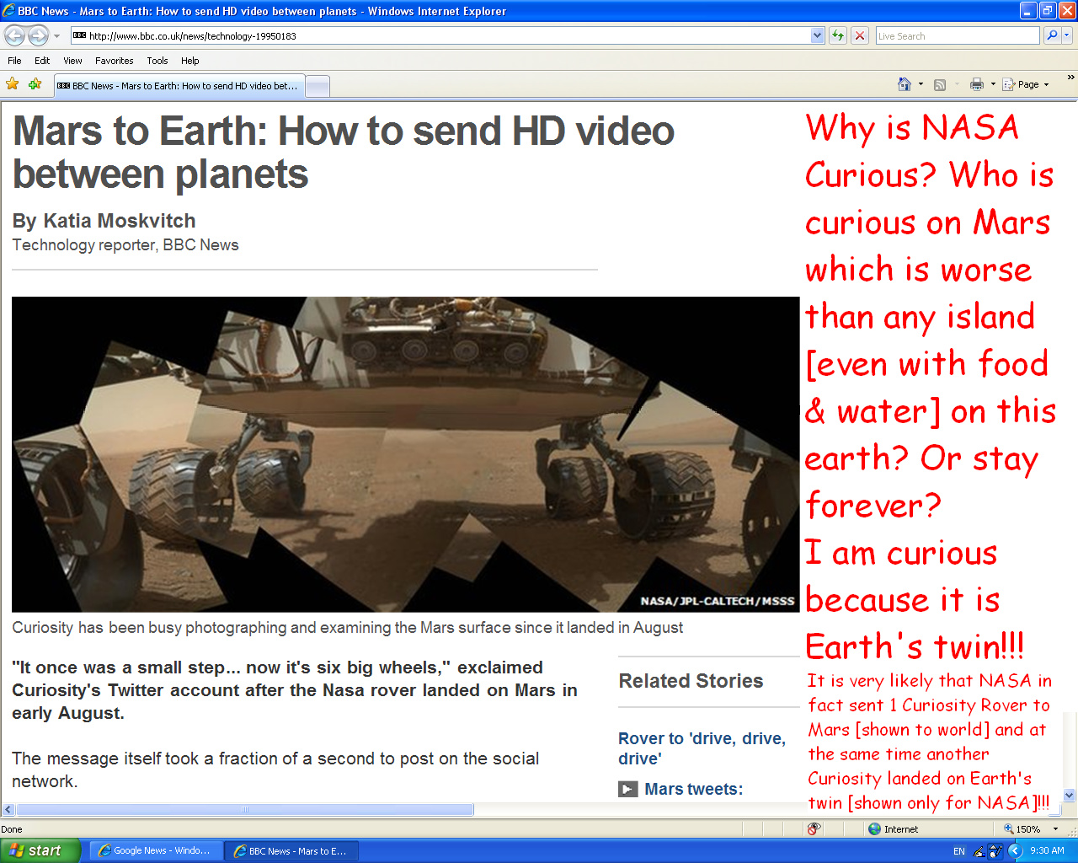Open the recent pages dropdown beside Forward

(x=56, y=36)
